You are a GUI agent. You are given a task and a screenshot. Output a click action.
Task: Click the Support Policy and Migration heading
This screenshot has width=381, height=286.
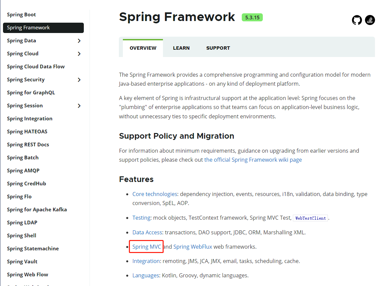click(x=177, y=136)
